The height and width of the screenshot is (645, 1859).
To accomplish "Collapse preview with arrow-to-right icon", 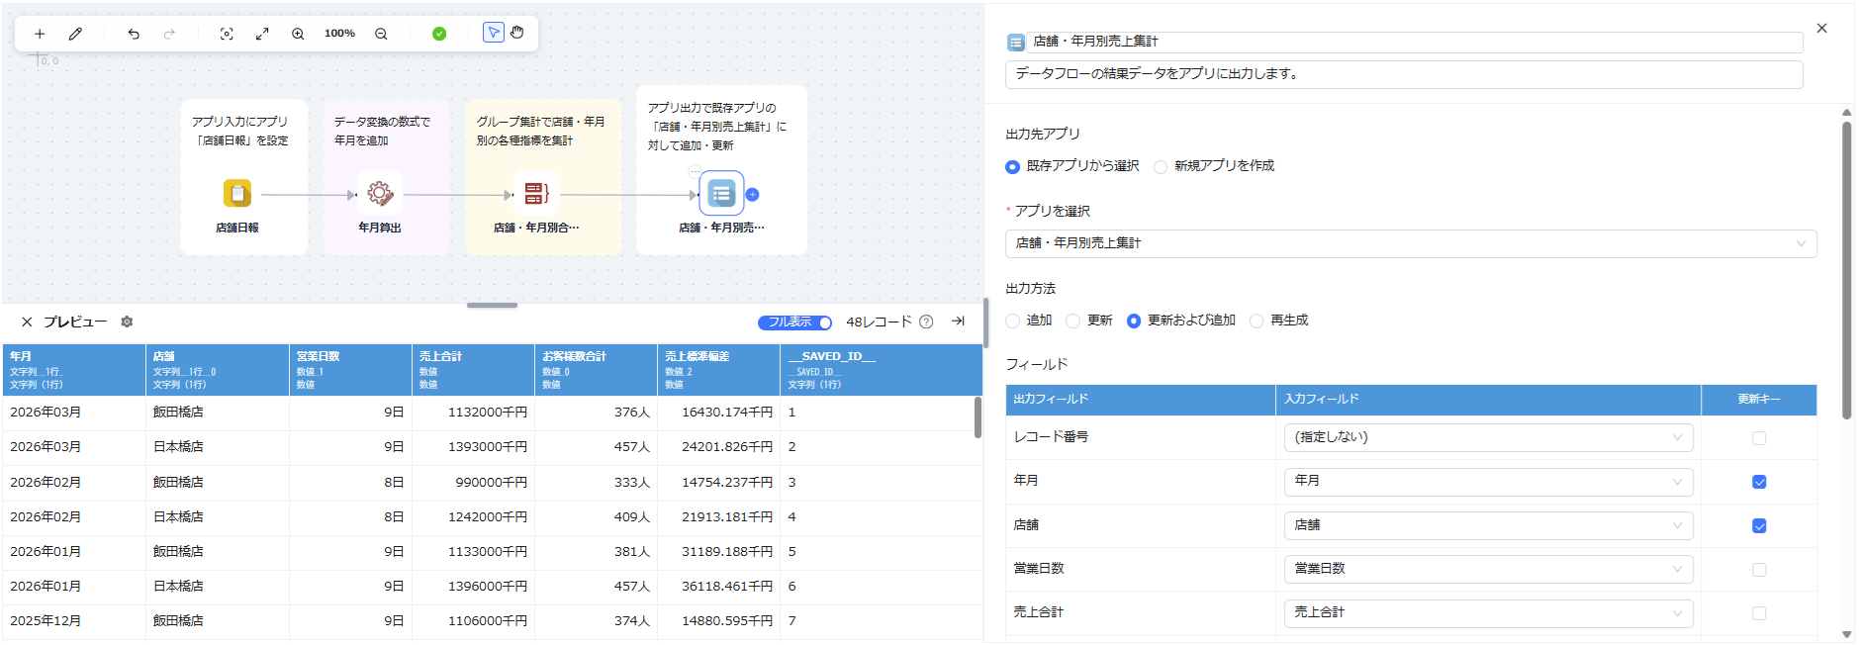I will 958,321.
